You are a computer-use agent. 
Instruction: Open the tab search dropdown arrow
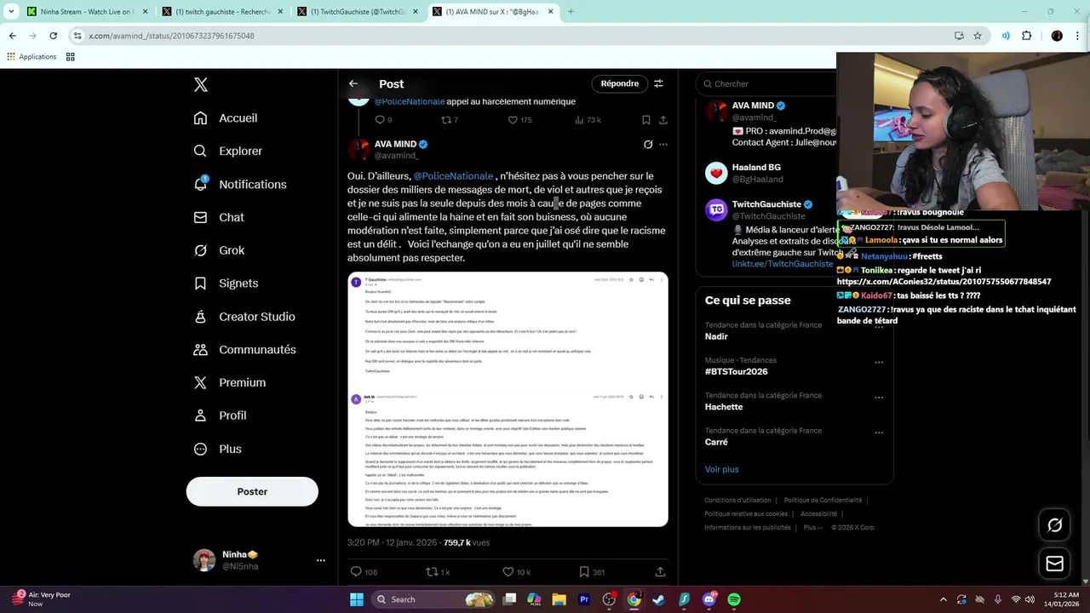pyautogui.click(x=11, y=12)
